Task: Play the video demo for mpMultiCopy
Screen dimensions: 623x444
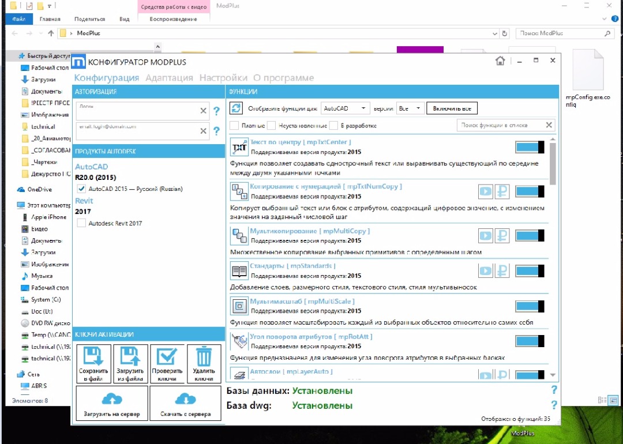Action: pos(486,235)
